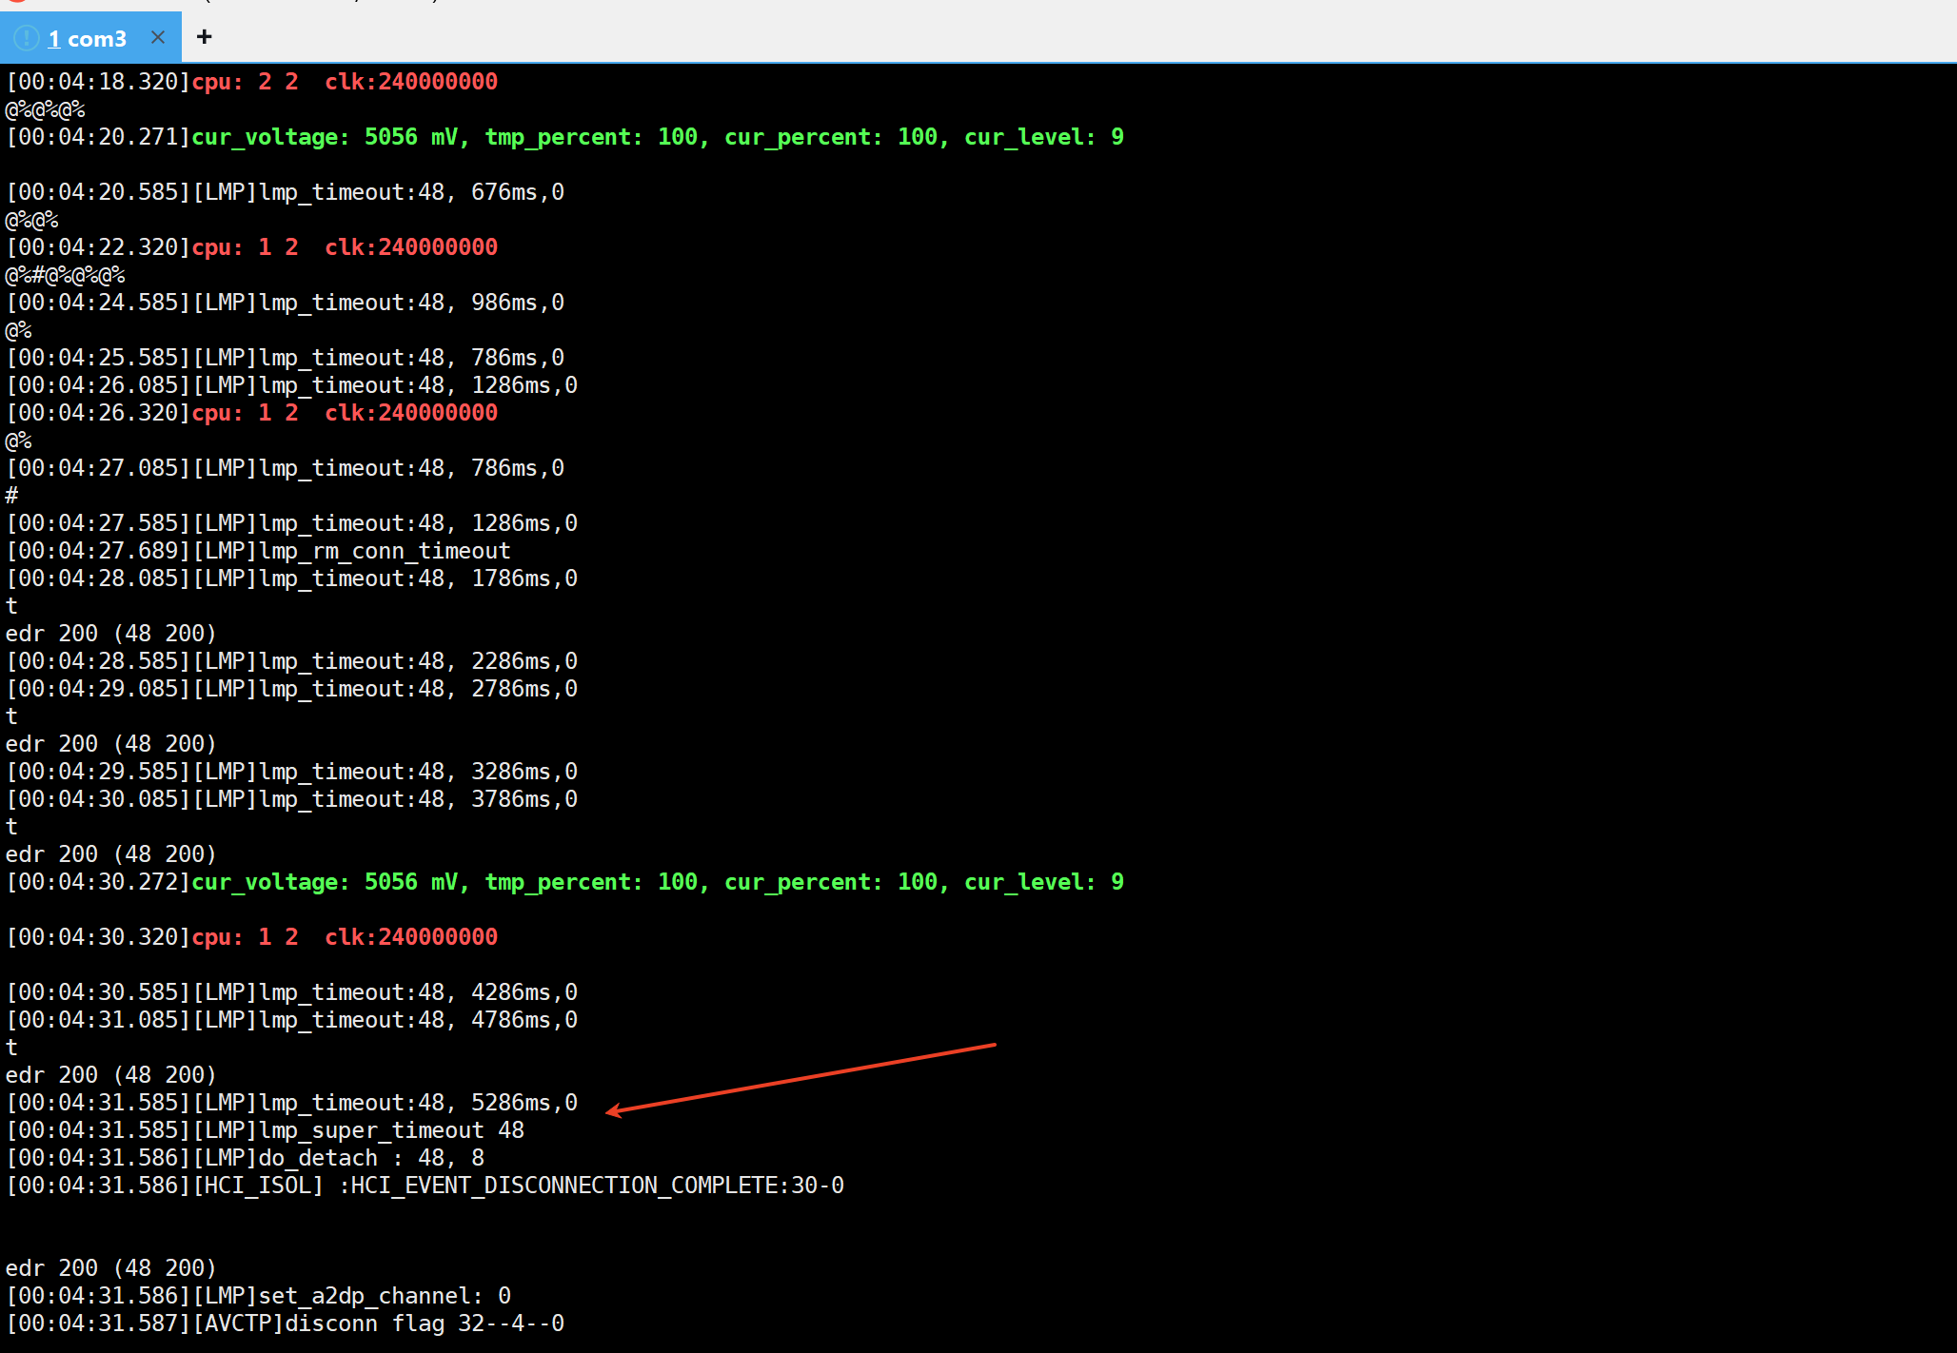Click 'lmp_timeout:48, 676ms,0' log line
1957x1353 pixels.
click(x=286, y=192)
